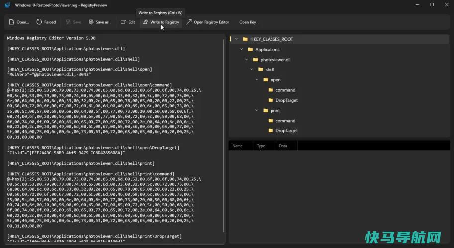Viewport: 454px width, 248px height.
Task: Click the text editor vertical scrollbar
Action: pos(224,136)
